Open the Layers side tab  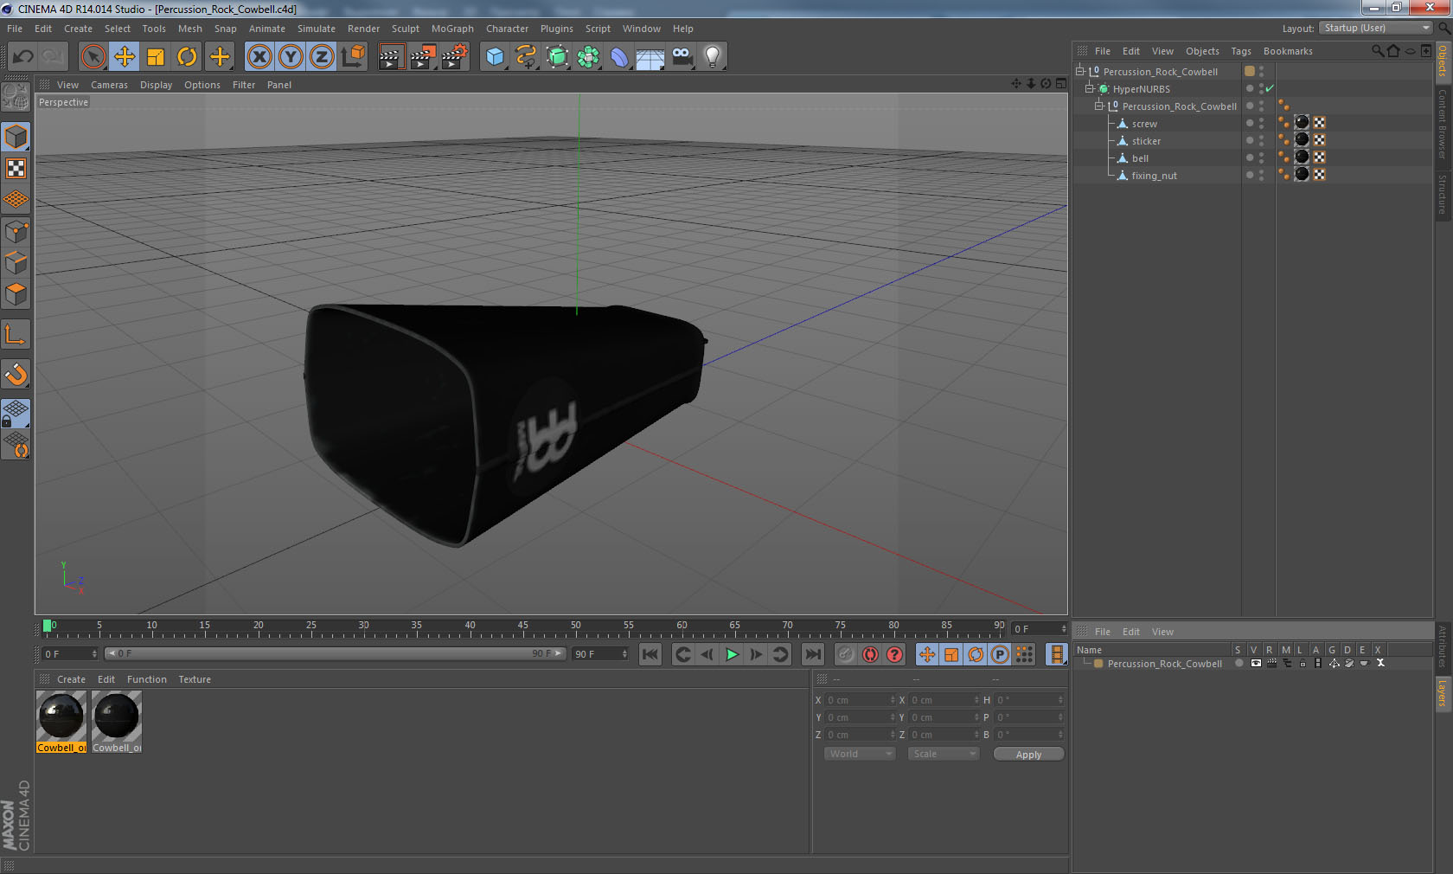coord(1443,693)
